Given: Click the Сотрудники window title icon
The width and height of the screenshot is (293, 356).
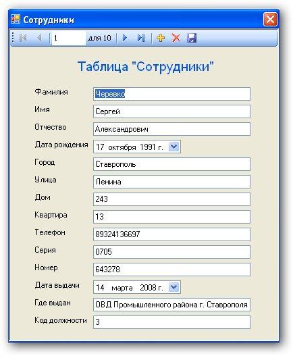Looking at the screenshot, I should 16,20.
